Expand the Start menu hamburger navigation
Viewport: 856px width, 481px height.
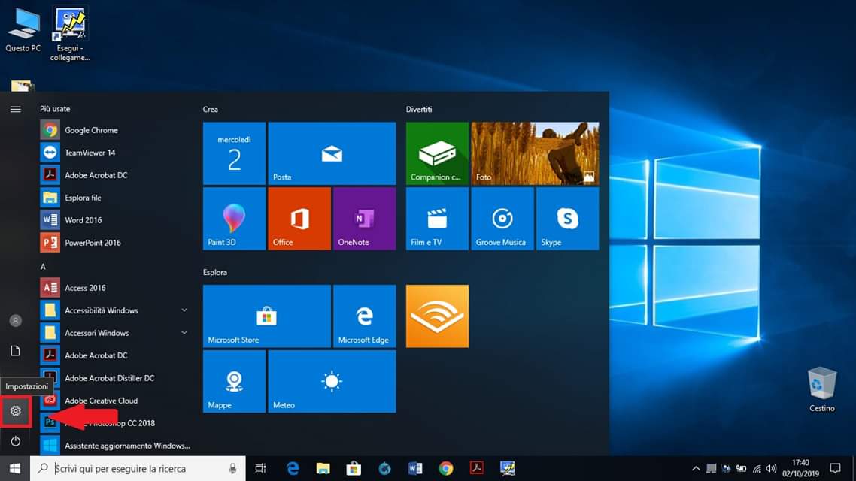(x=15, y=109)
